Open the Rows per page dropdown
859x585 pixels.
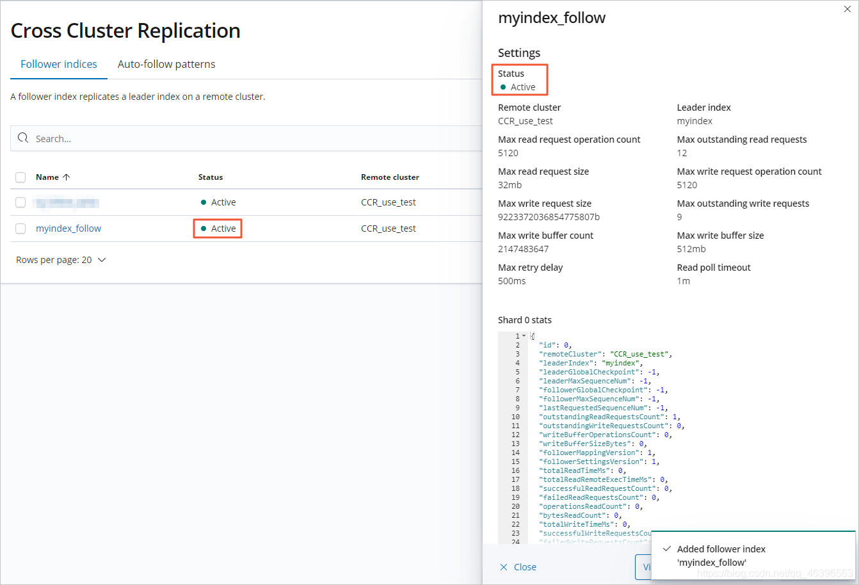pyautogui.click(x=61, y=260)
